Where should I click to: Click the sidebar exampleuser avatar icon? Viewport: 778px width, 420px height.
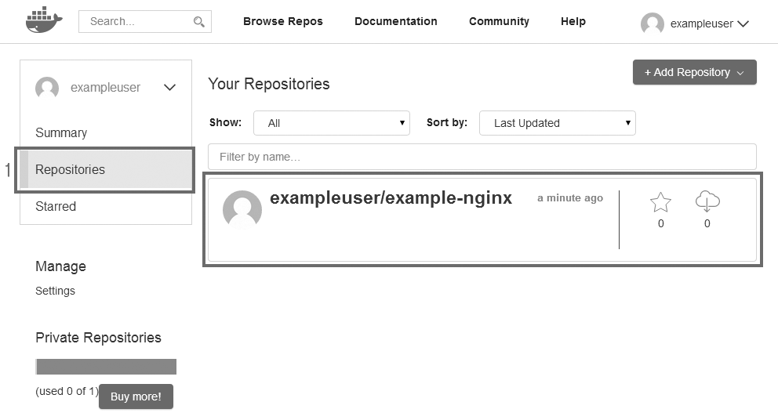(x=47, y=88)
